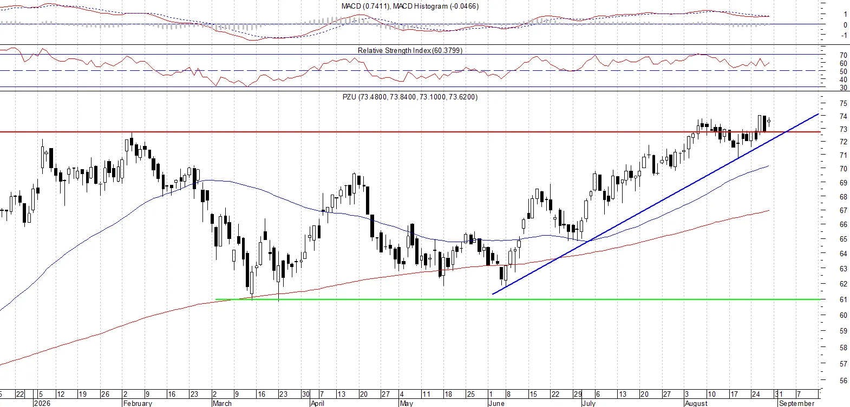Click the PZU price panel title

[410, 97]
